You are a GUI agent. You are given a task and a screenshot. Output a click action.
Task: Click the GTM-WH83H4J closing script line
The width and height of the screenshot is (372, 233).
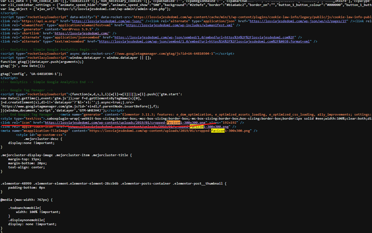(x=62, y=110)
